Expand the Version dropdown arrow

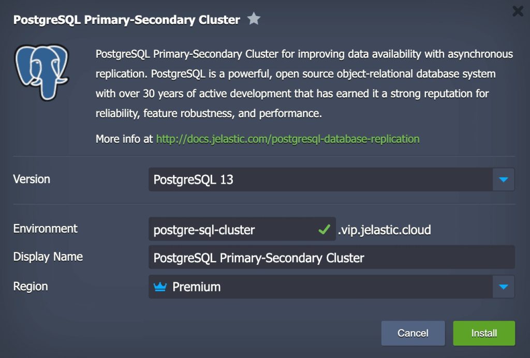[503, 180]
